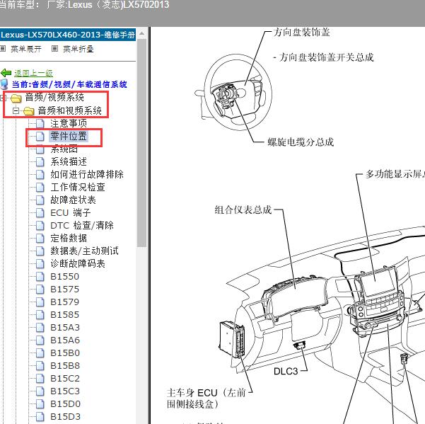Screen dimensions: 425x424
Task: Open fault code B15C3
Action: 65,391
